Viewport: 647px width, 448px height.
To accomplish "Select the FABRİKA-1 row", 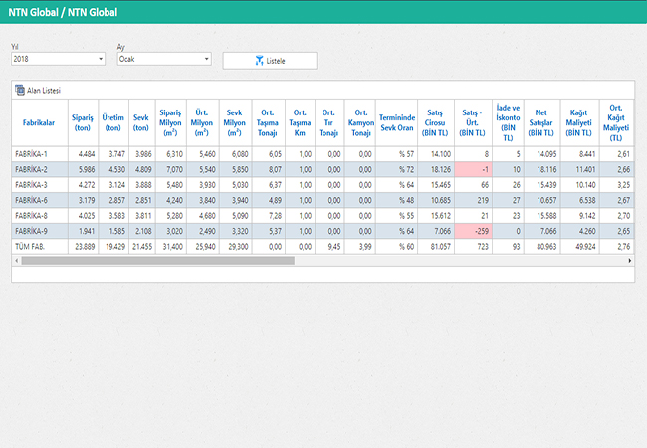I will (x=39, y=154).
